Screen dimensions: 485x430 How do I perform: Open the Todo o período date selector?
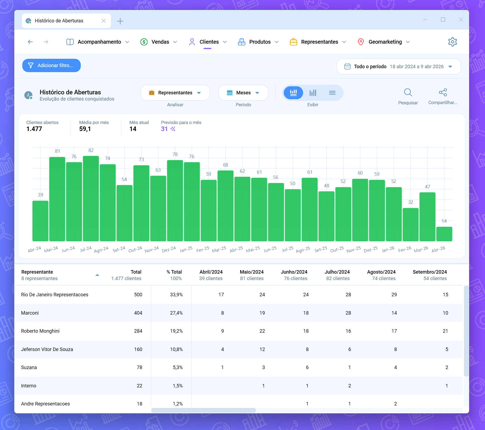tap(398, 67)
